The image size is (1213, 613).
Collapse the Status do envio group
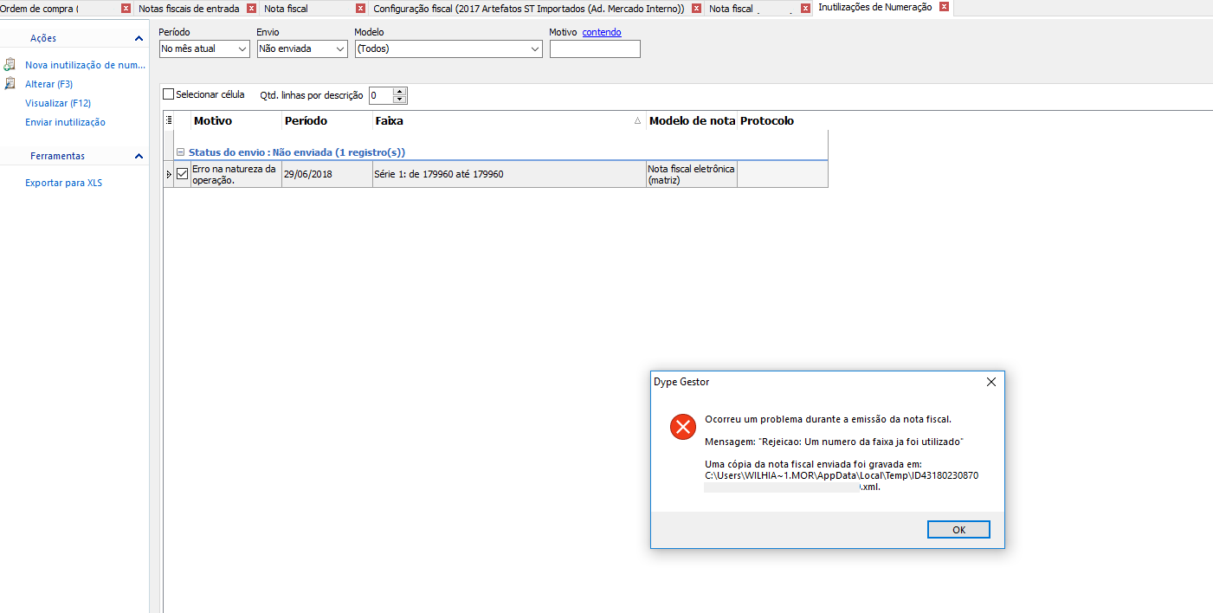[181, 152]
